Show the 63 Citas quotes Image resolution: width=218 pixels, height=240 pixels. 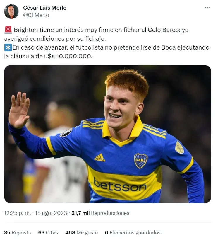coord(48,232)
